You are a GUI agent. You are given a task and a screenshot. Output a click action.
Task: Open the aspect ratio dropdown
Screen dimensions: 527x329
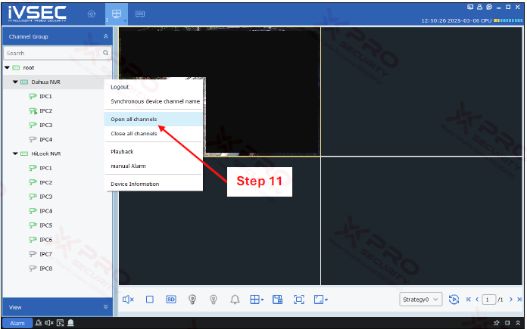coord(320,300)
